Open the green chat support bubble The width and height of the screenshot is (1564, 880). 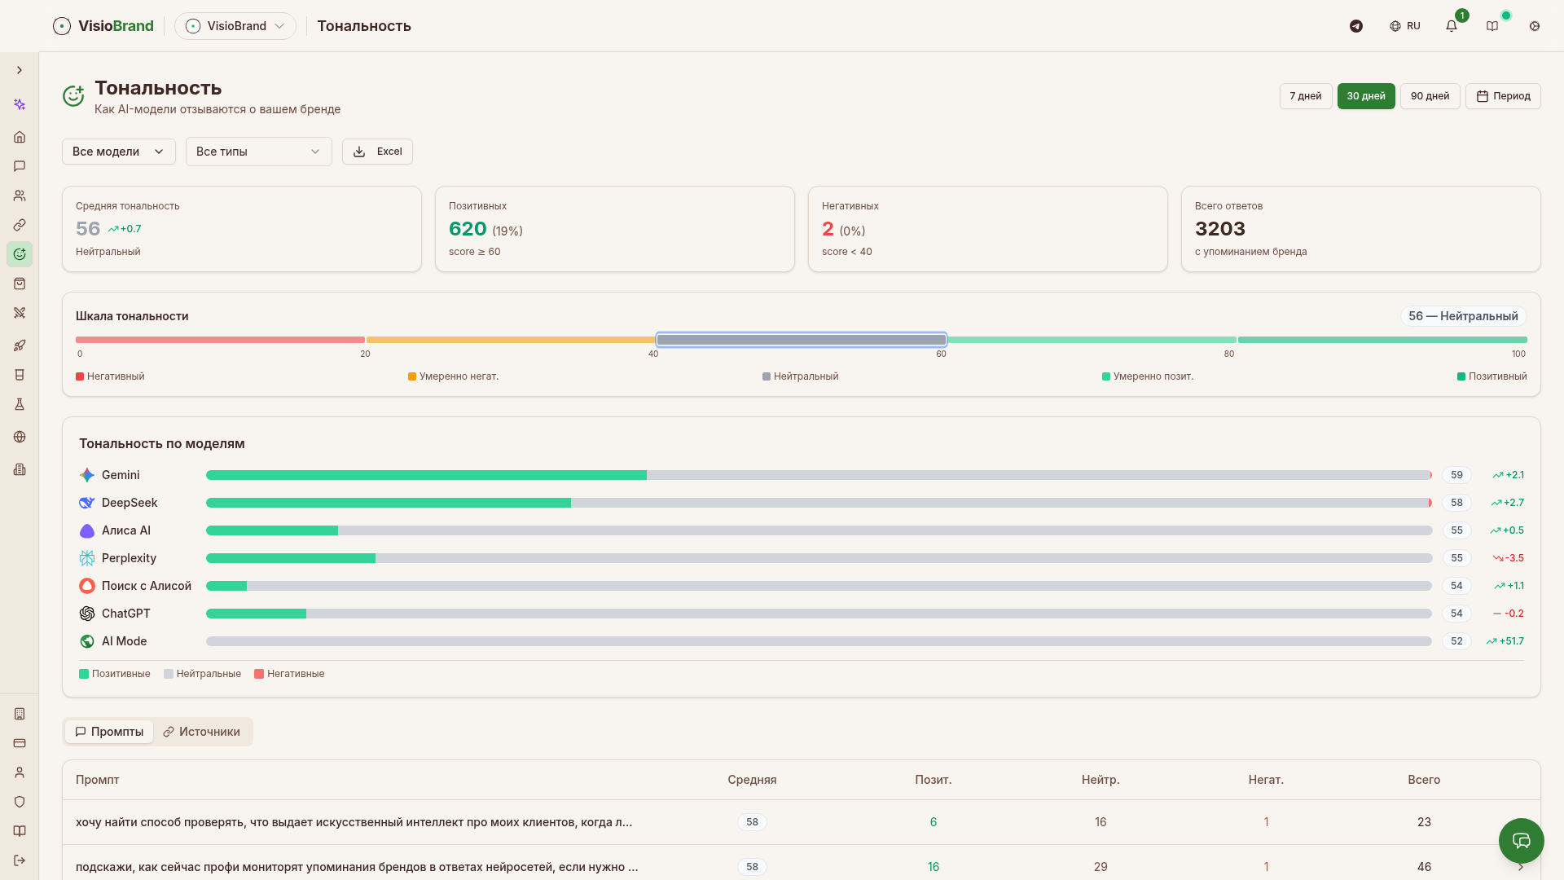(1521, 840)
